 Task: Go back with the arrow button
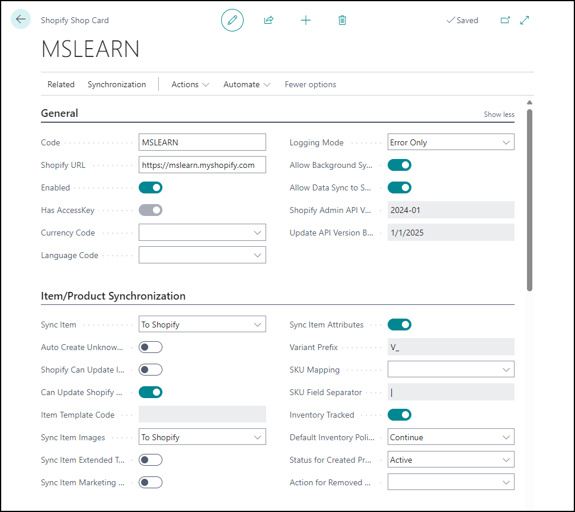pyautogui.click(x=21, y=19)
